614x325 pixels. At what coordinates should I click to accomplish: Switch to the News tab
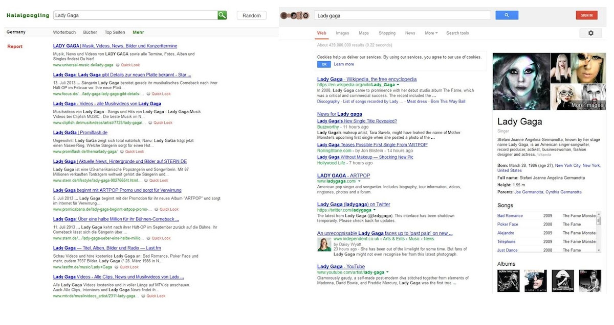pos(410,33)
